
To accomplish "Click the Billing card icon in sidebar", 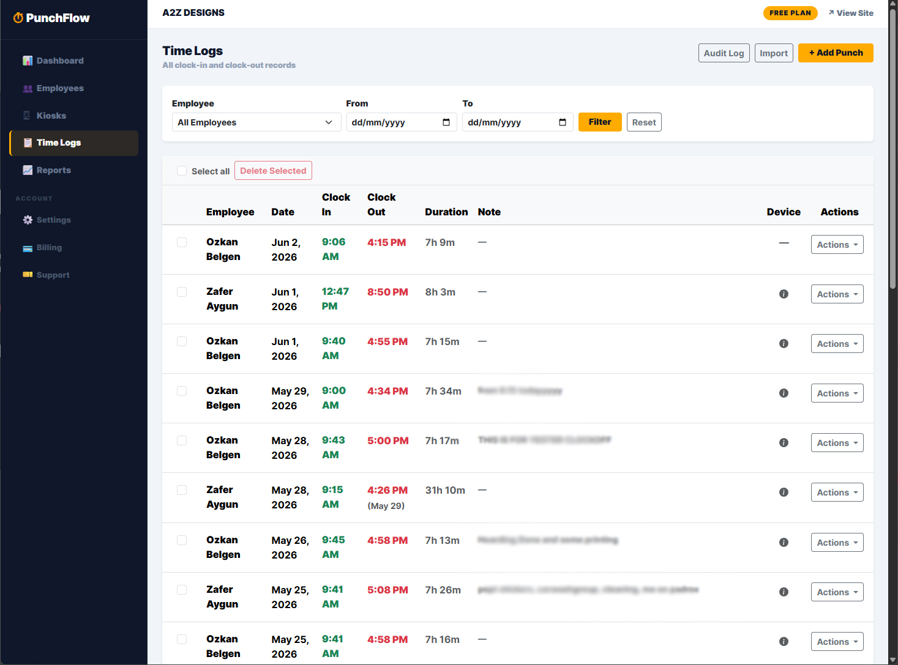I will tap(28, 248).
